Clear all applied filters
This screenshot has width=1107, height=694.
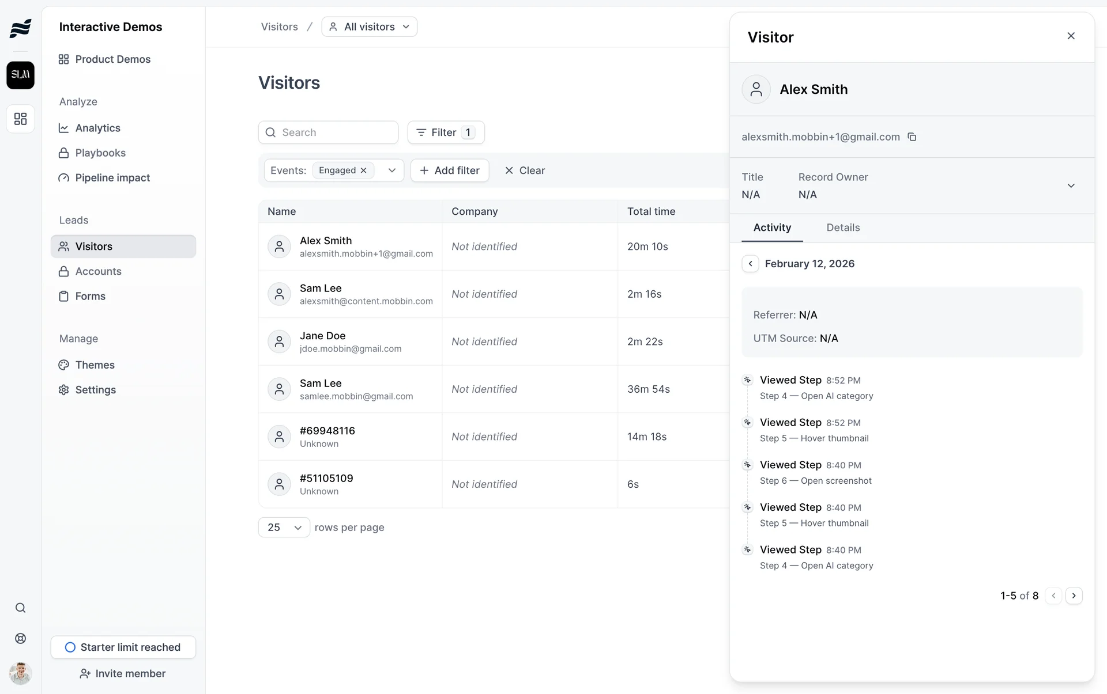pyautogui.click(x=525, y=170)
